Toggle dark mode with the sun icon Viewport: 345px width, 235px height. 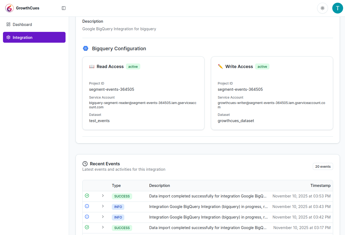click(x=322, y=8)
